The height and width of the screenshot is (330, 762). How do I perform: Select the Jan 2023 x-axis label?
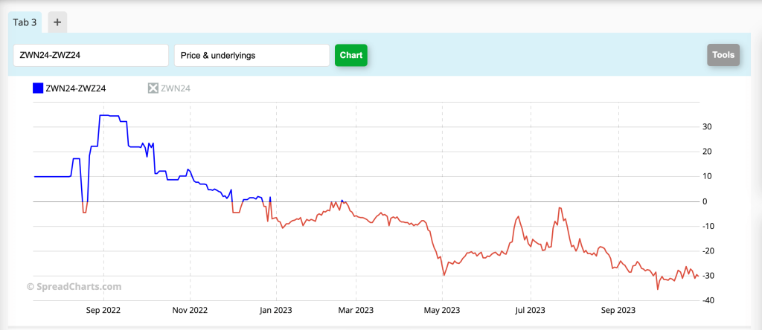point(276,309)
